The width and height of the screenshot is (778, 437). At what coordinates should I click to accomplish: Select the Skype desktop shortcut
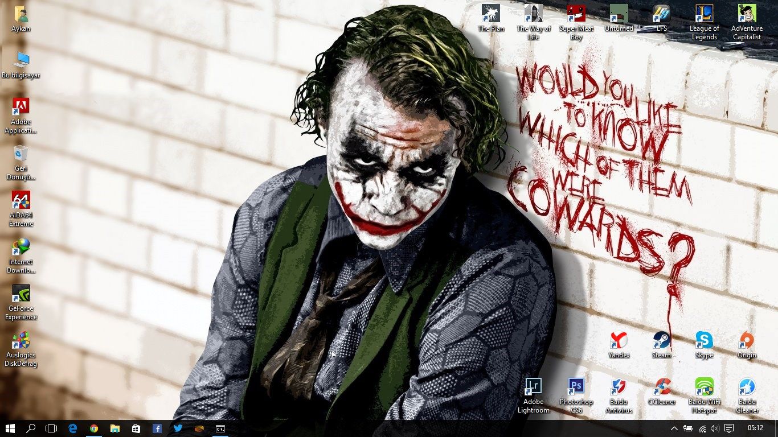pyautogui.click(x=704, y=345)
